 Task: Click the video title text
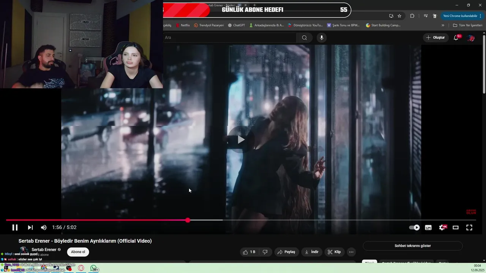85,241
